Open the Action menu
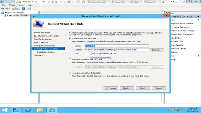Screen dimensions: 201x113 click(12, 5)
